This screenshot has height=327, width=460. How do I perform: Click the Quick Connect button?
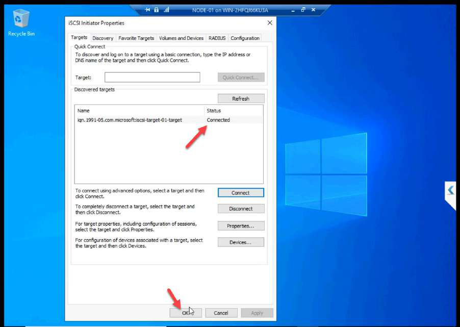point(241,78)
